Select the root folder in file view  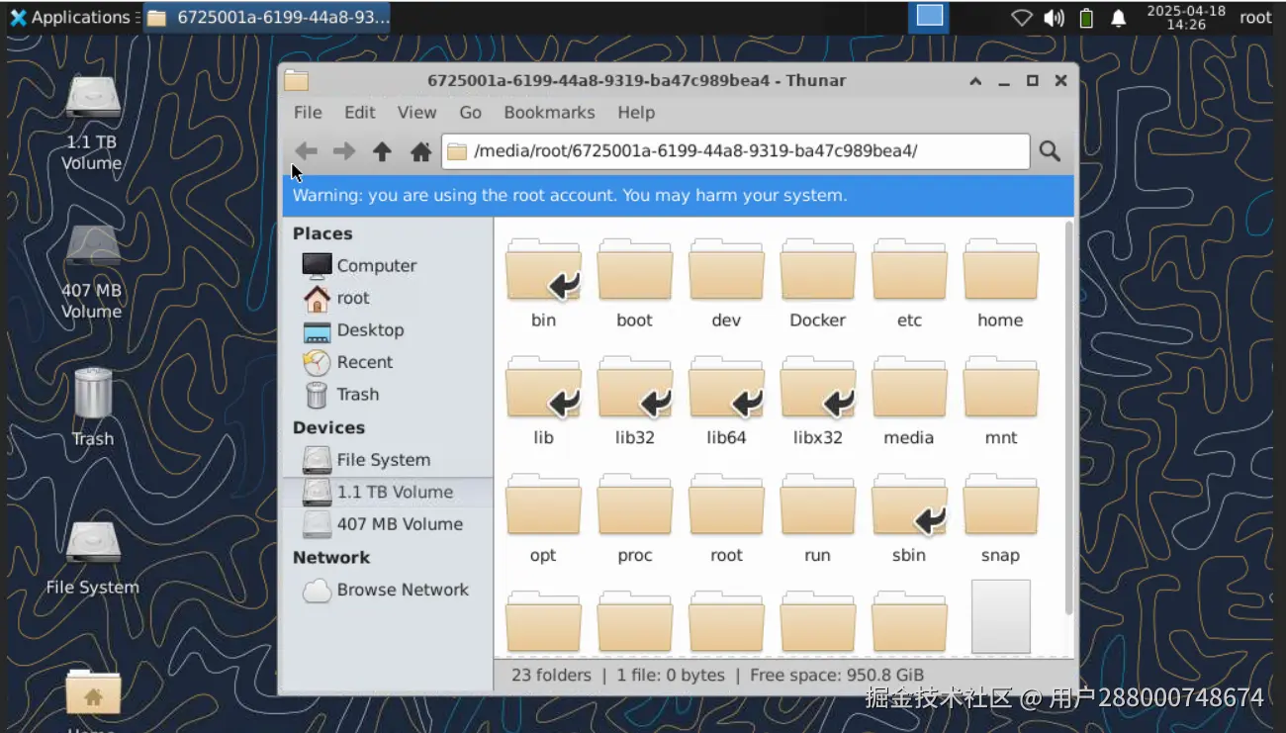pyautogui.click(x=726, y=519)
